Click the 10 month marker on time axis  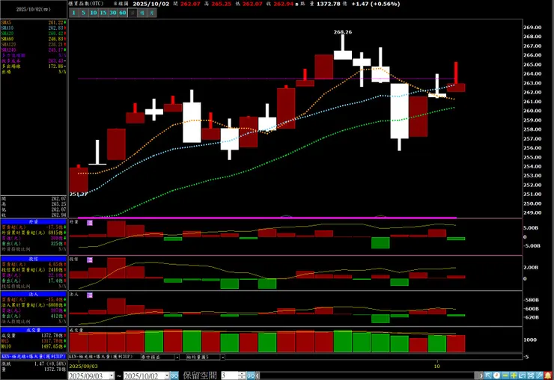(x=437, y=366)
